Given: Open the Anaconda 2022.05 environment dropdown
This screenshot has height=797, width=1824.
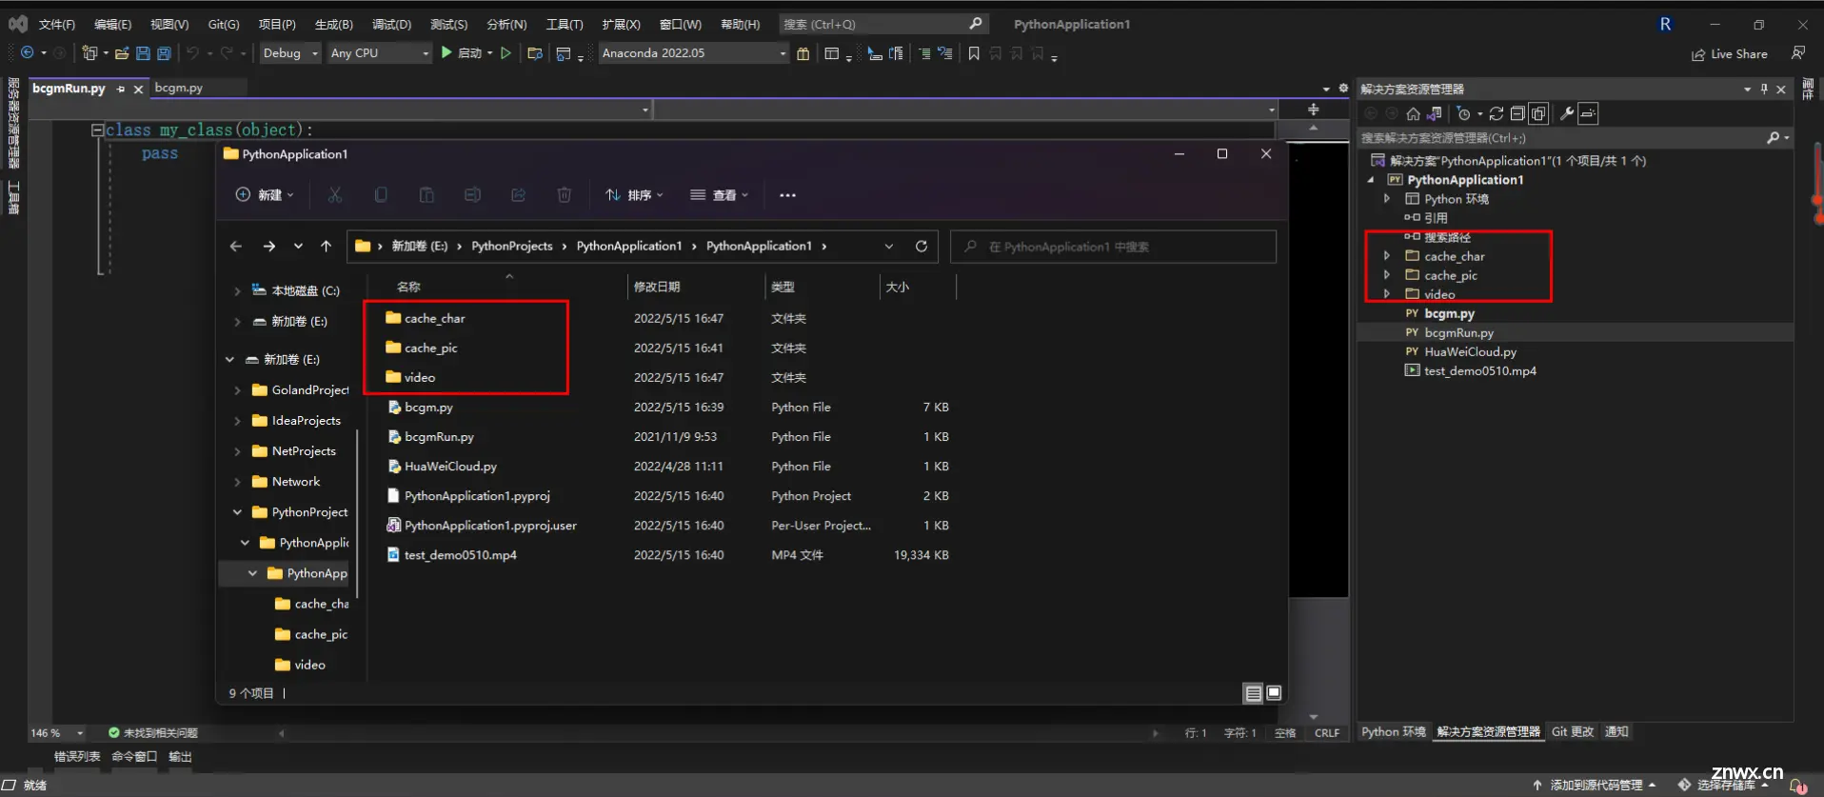Looking at the screenshot, I should point(694,53).
